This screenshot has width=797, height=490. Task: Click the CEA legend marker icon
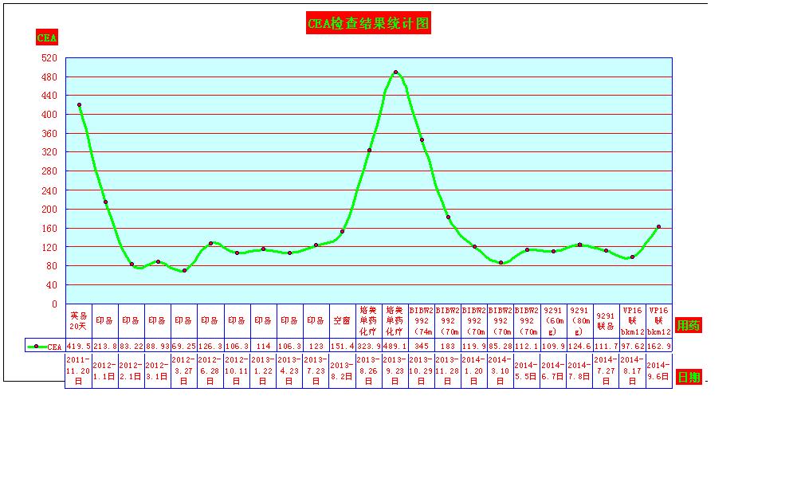37,347
